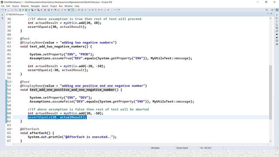The height and width of the screenshot is (157, 279).
Task: Click the assumeFalse call on line 57
Action: pos(63,102)
